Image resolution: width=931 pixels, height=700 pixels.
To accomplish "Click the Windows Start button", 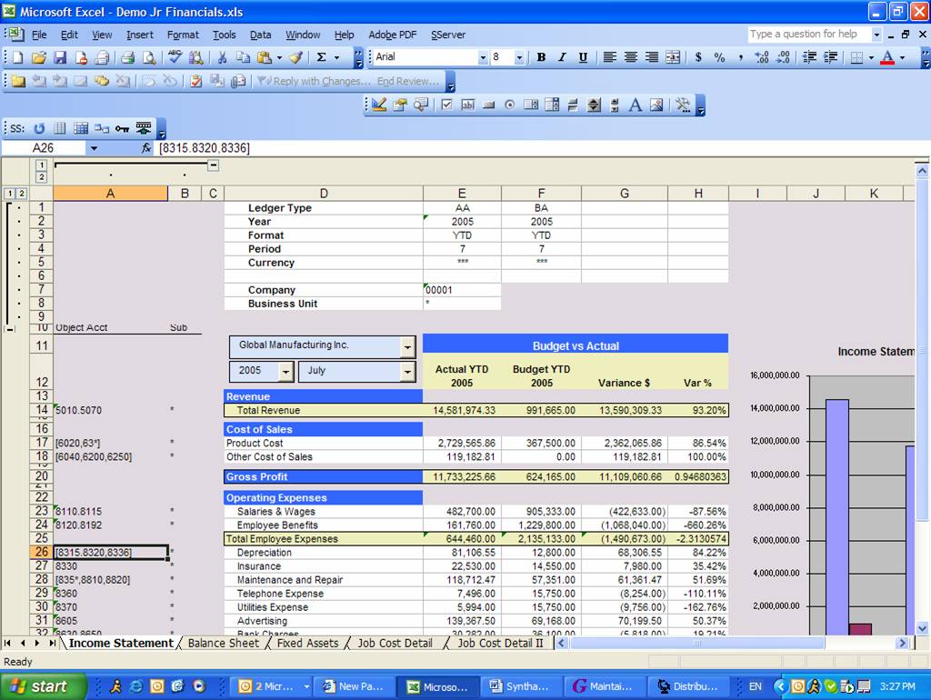I will click(42, 687).
